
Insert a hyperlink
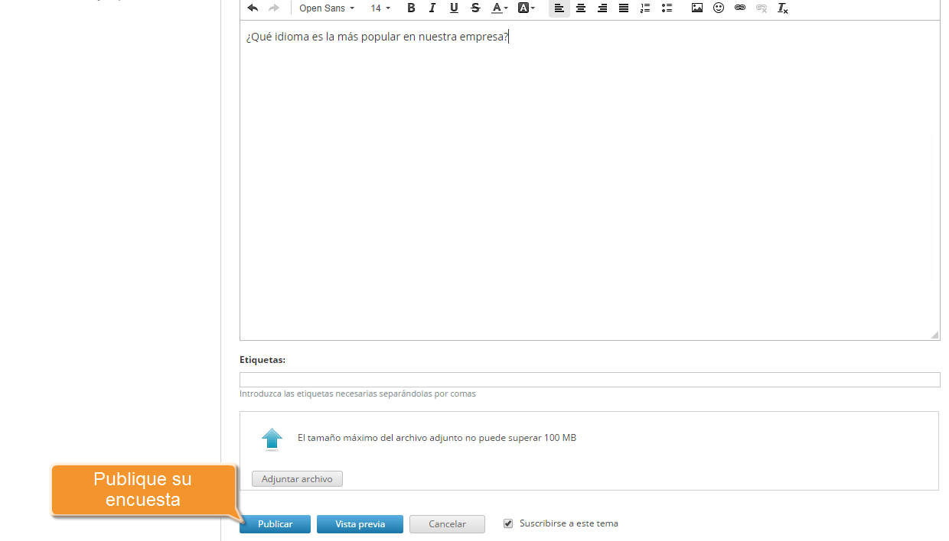[740, 8]
